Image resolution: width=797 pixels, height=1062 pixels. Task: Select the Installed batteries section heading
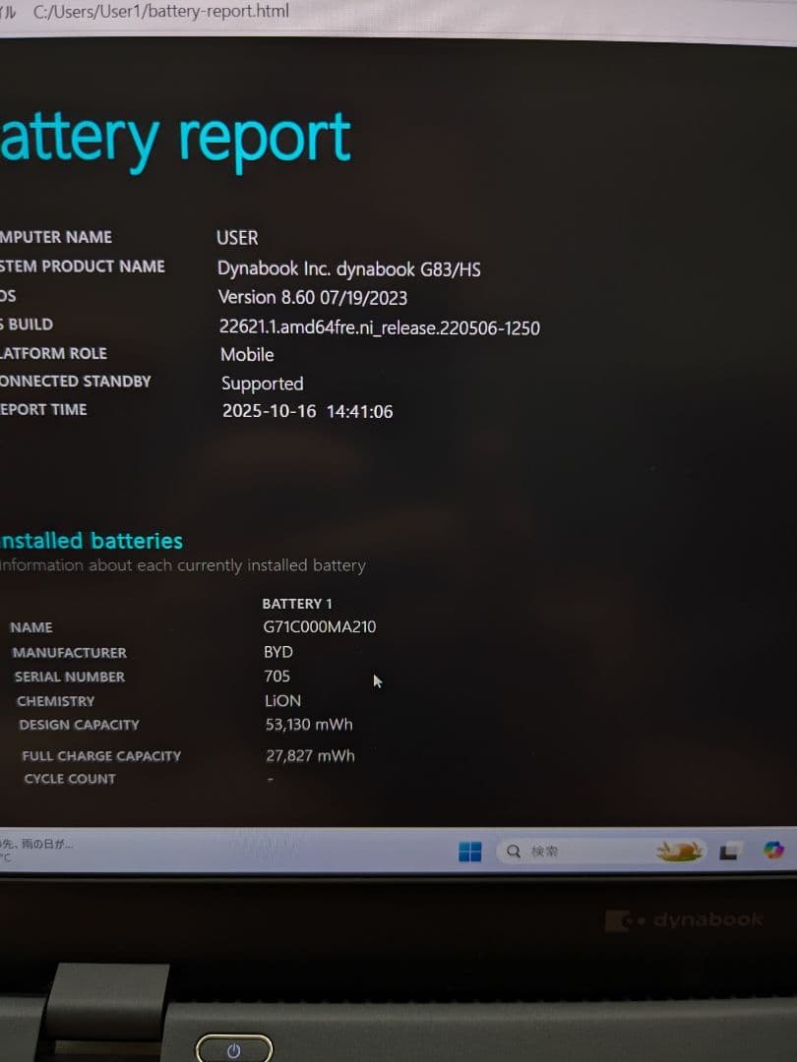[92, 540]
